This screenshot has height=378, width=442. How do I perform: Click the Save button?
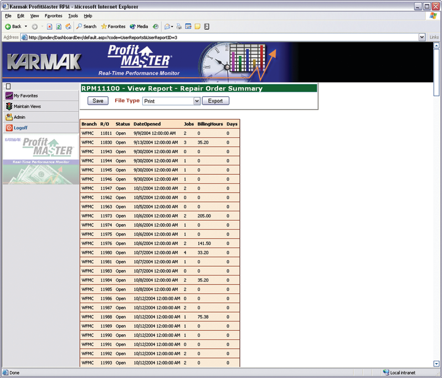(98, 101)
